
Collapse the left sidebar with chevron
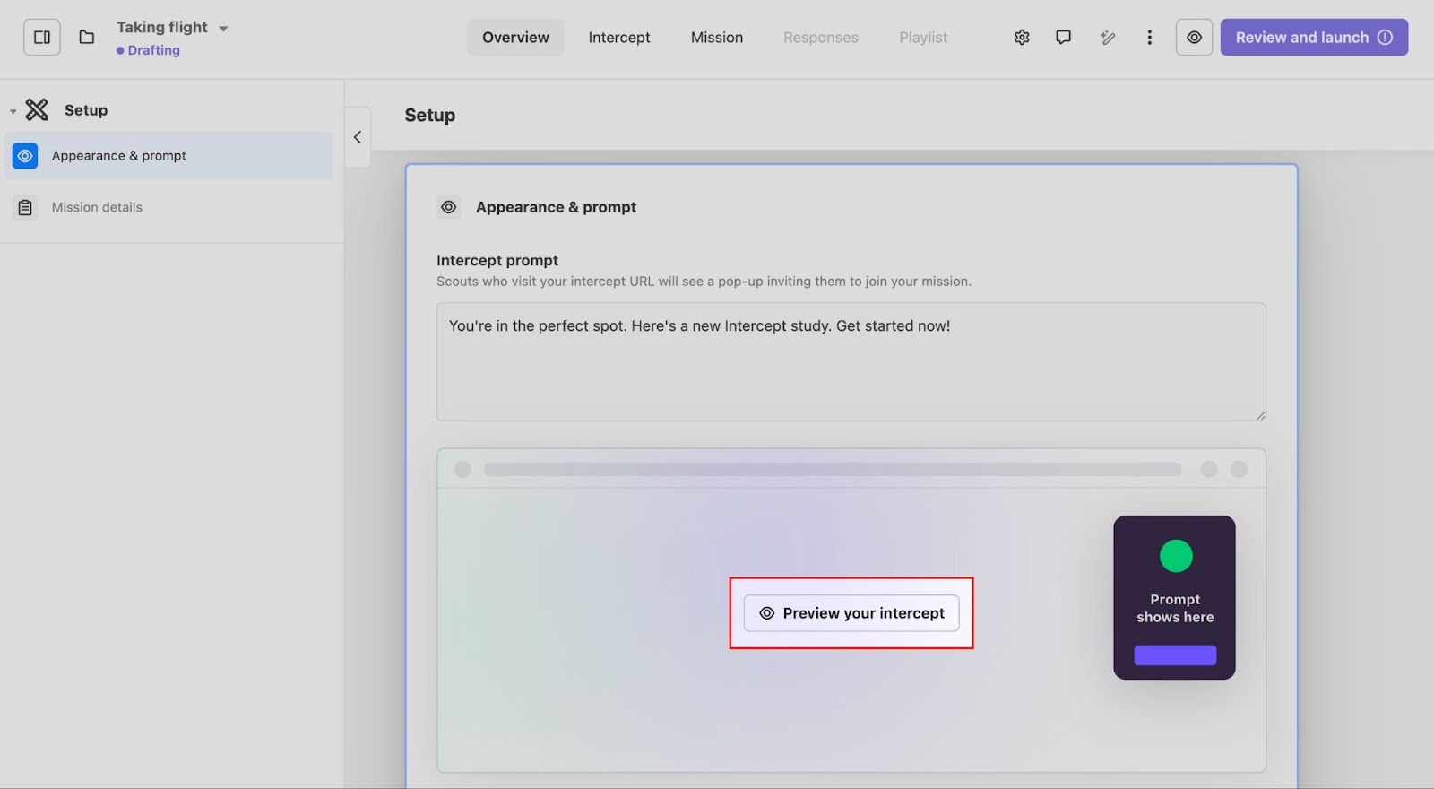(358, 137)
